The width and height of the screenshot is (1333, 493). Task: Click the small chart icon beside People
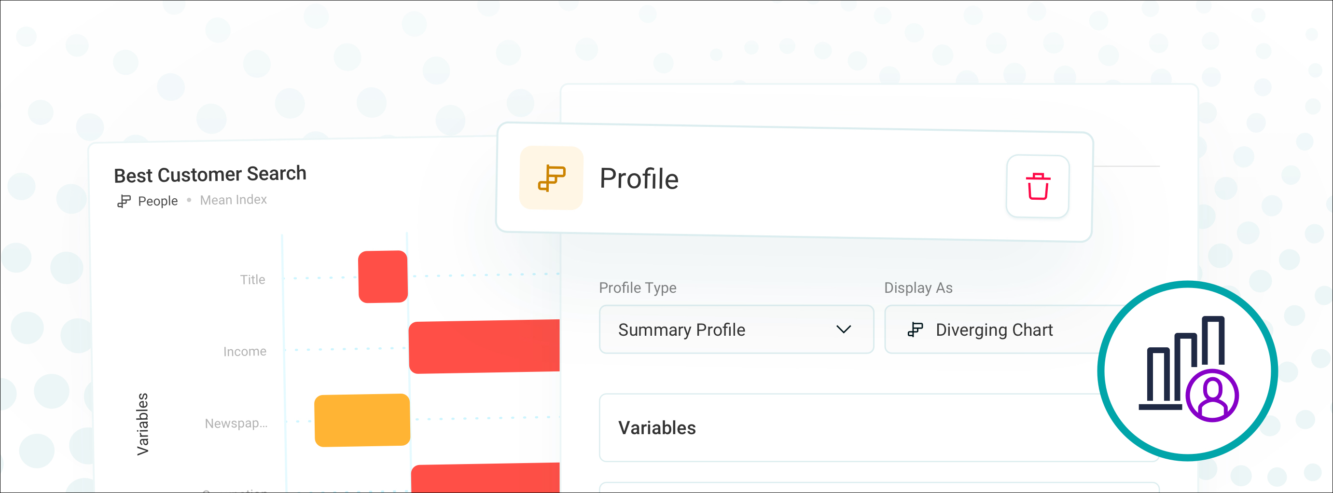(x=124, y=201)
